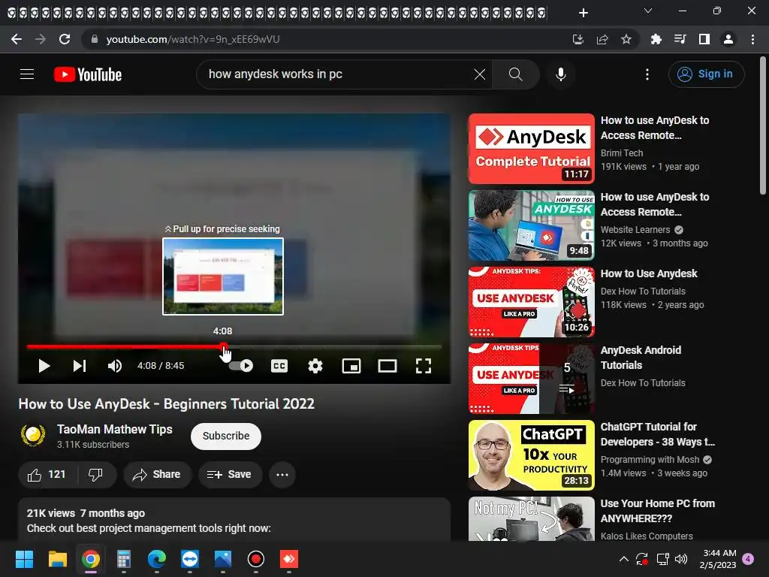Reload the current page
769x577 pixels.
(x=65, y=39)
